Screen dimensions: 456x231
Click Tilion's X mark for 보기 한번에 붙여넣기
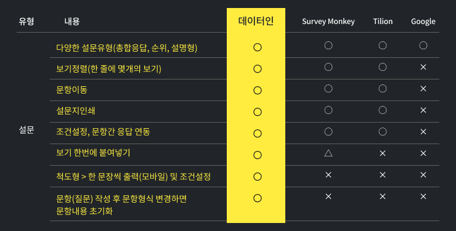383,153
